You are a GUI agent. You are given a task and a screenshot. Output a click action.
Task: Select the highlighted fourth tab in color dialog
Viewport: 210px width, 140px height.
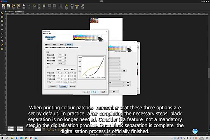pos(69,45)
